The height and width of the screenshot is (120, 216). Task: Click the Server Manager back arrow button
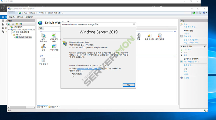4,8
